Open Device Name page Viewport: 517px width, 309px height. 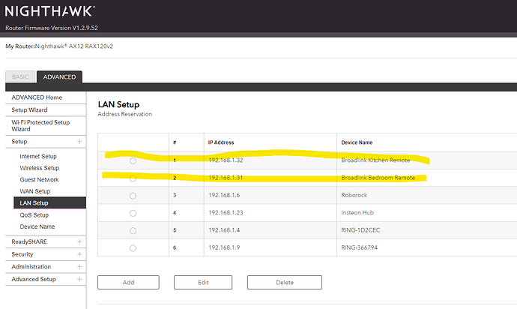pyautogui.click(x=37, y=226)
